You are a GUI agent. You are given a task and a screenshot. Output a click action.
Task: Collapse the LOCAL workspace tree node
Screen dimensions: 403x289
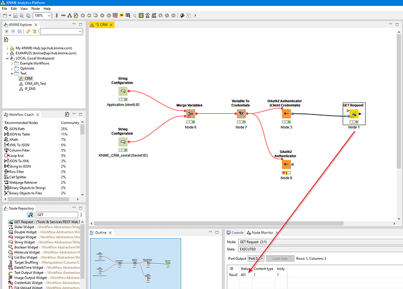[7, 58]
